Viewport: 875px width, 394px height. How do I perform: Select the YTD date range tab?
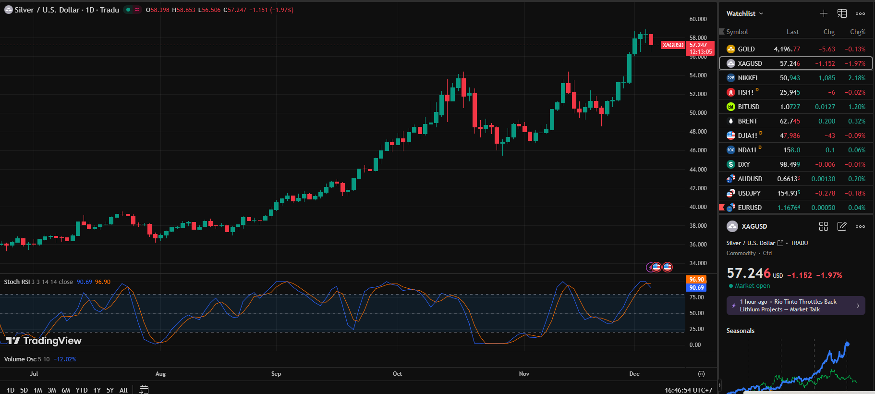click(x=82, y=390)
